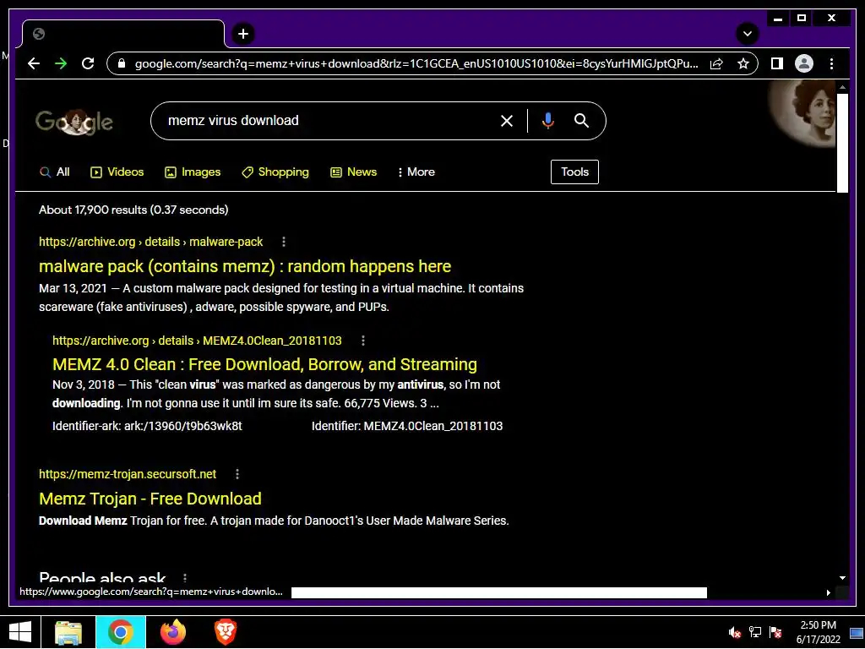Screen dimensions: 865x649
Task: Switch to the News tab
Action: pos(354,172)
